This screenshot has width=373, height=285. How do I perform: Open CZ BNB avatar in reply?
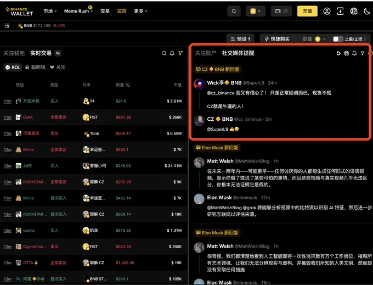click(199, 120)
